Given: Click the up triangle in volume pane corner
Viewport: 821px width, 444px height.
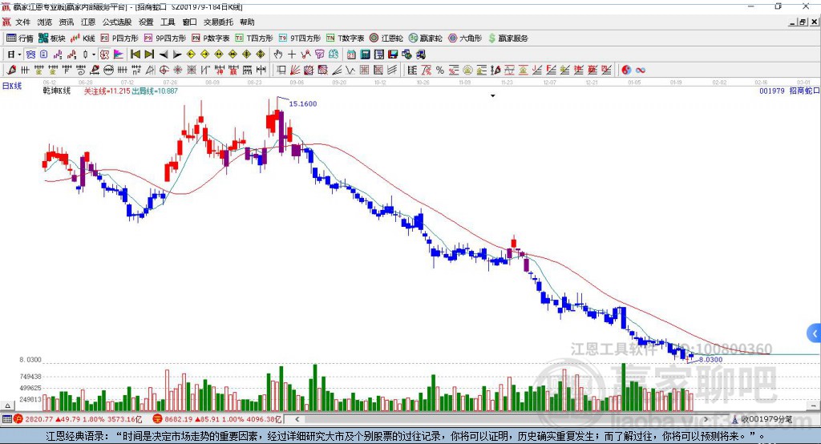Looking at the screenshot, I should 7,406.
